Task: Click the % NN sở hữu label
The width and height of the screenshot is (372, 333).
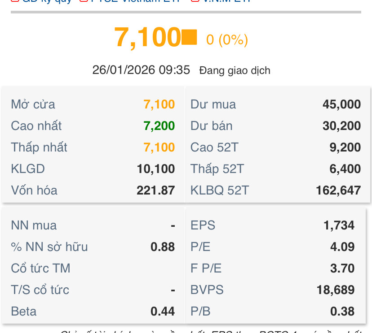Action: tap(49, 247)
